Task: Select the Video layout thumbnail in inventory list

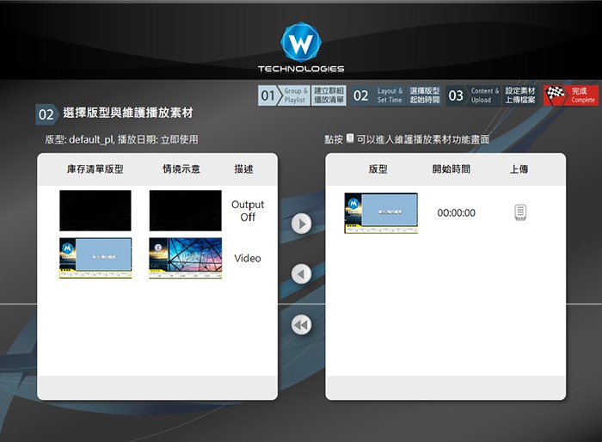Action: (x=95, y=258)
